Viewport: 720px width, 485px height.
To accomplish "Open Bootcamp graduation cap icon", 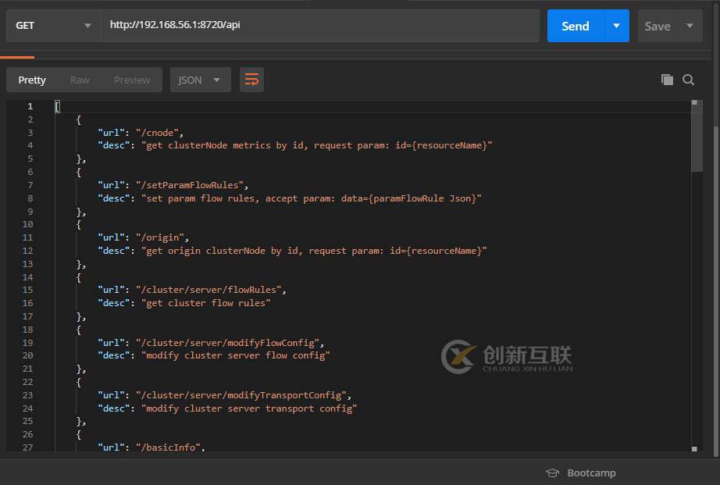I will [x=552, y=473].
